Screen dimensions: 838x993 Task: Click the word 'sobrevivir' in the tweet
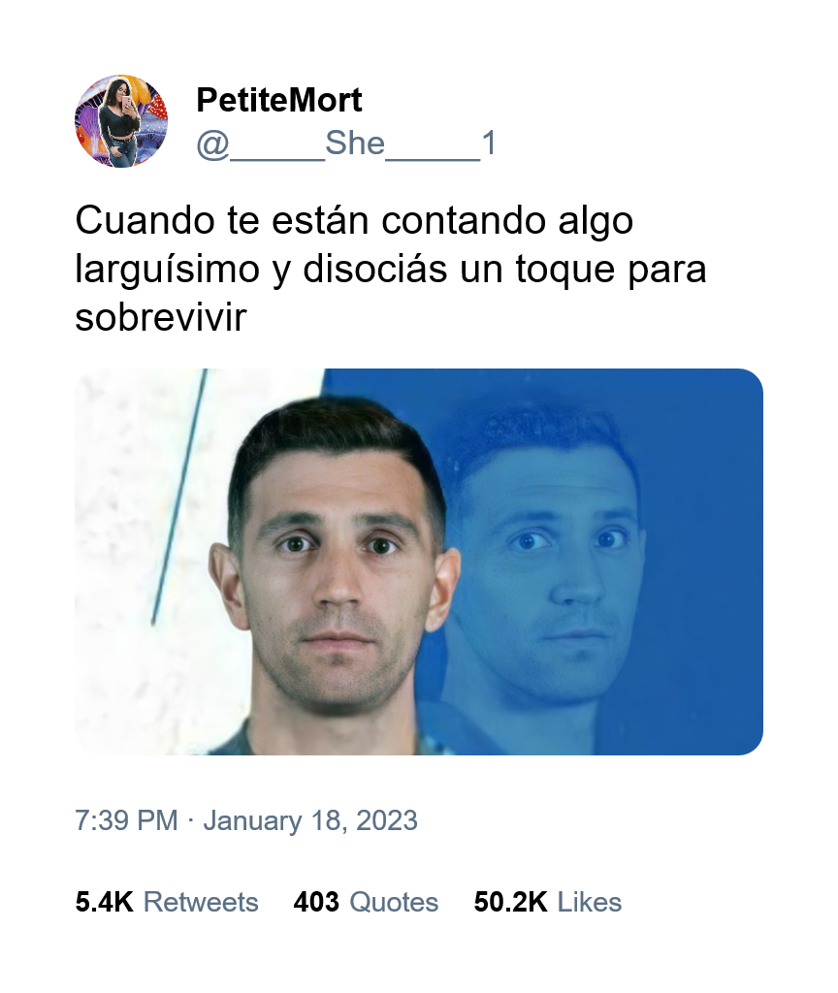point(160,317)
